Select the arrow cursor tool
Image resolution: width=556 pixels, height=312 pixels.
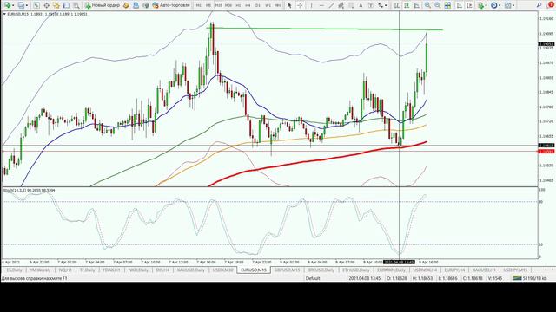tap(289, 5)
